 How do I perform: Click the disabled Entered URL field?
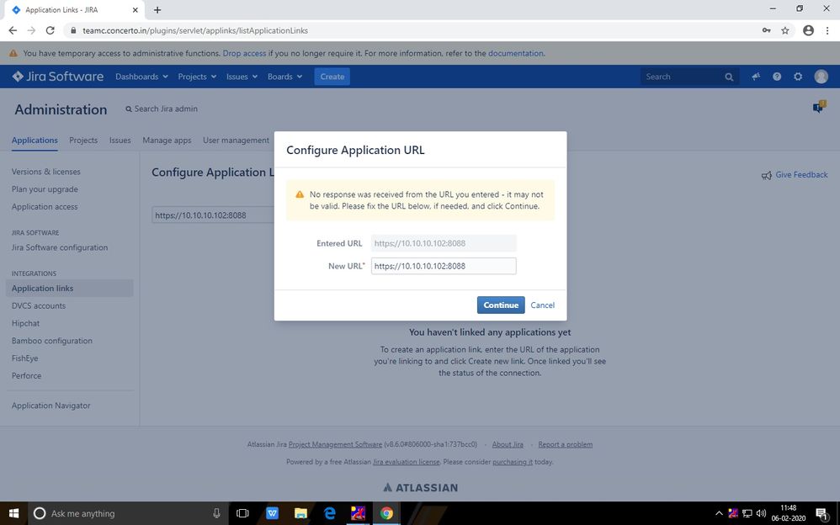coord(444,243)
